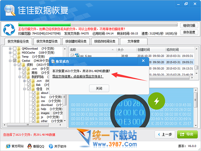
Task: Uncheck the other folder checkbox
Action: point(34,121)
